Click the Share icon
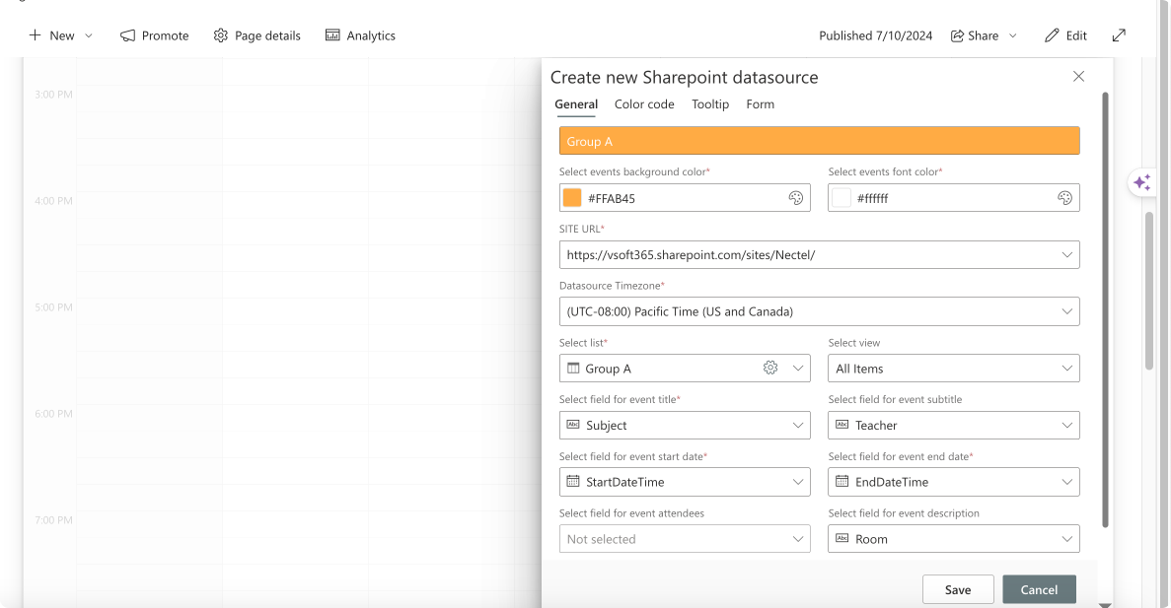 tap(957, 35)
